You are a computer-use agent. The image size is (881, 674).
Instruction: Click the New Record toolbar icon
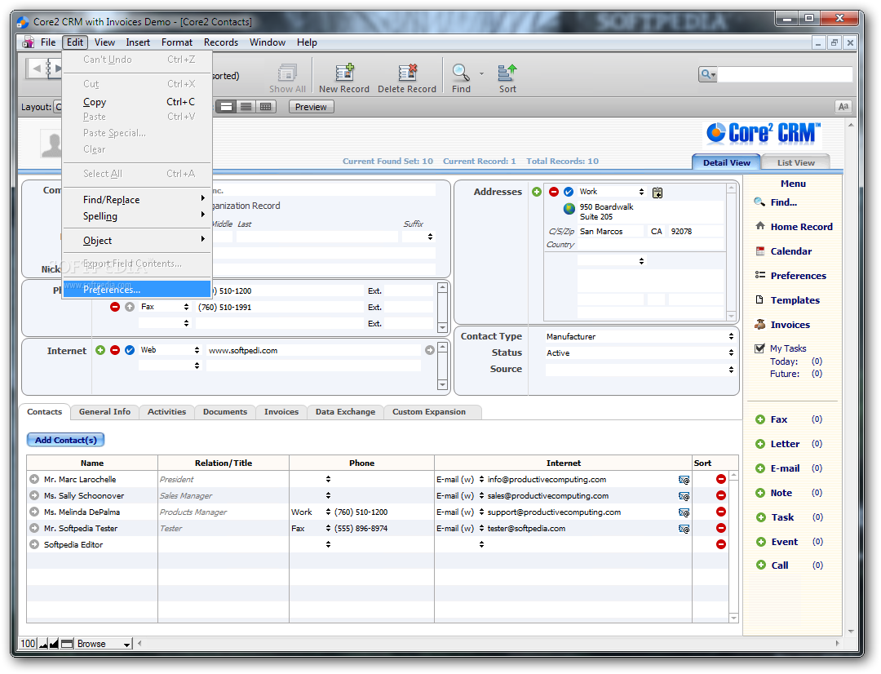click(344, 72)
